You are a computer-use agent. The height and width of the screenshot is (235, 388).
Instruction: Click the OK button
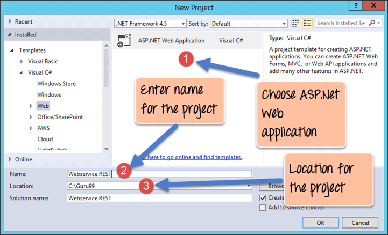[320, 222]
